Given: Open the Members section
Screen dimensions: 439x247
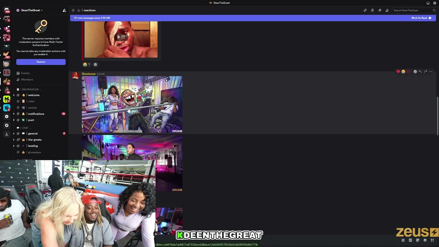Looking at the screenshot, I should 41,80.
